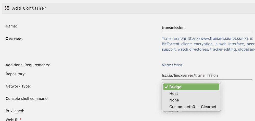Screen dimensions: 255x121
Task: Click the grid icon beside Add Container
Action: click(7, 8)
